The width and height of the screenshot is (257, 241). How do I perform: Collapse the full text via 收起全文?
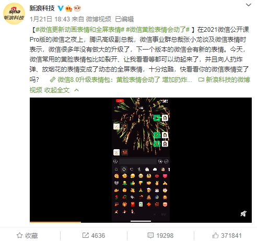click(x=57, y=90)
